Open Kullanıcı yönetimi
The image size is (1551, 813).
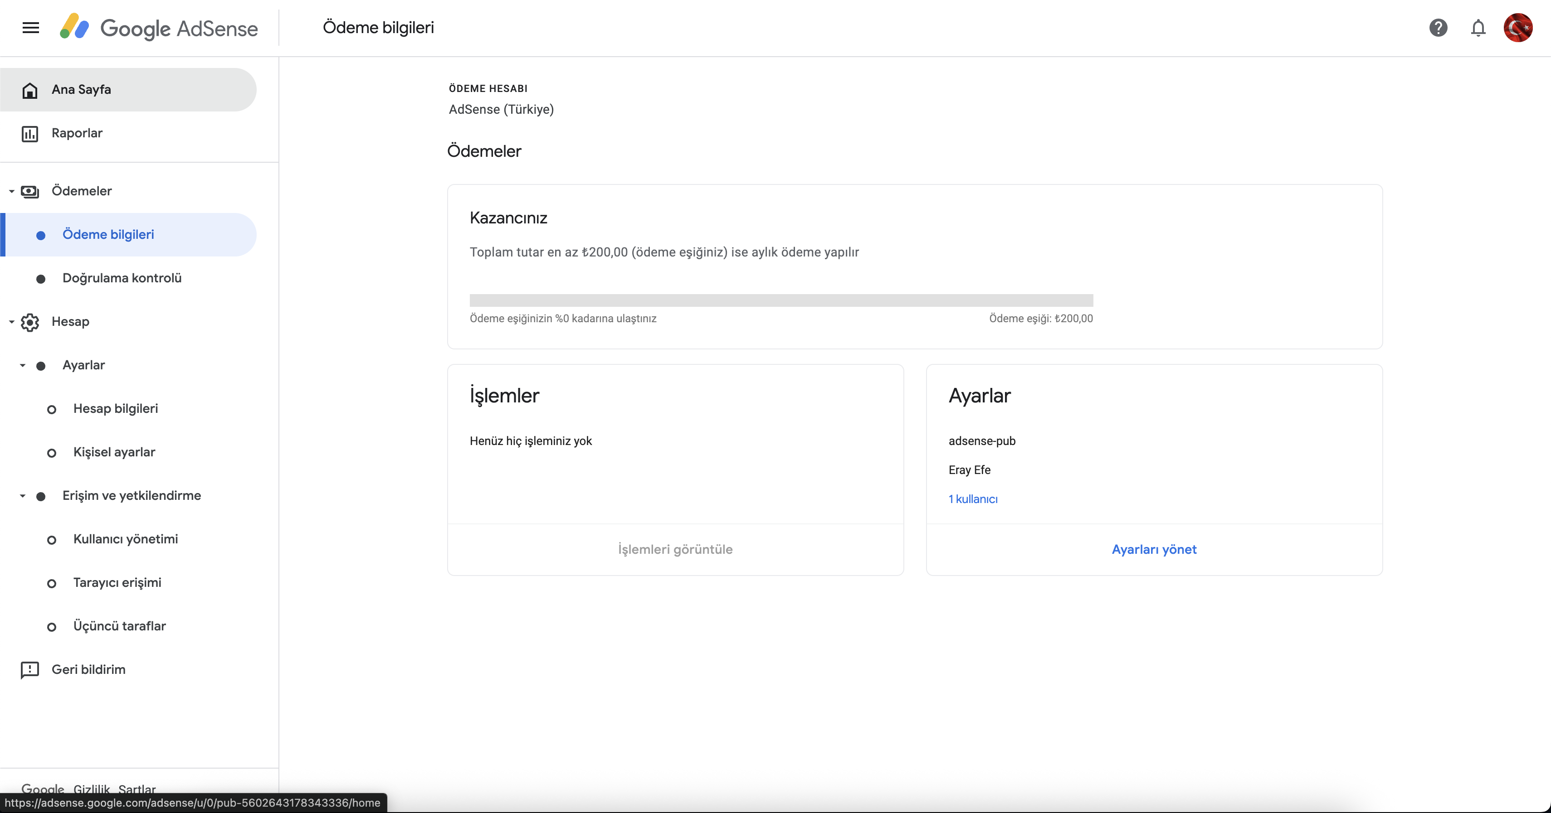pyautogui.click(x=128, y=539)
